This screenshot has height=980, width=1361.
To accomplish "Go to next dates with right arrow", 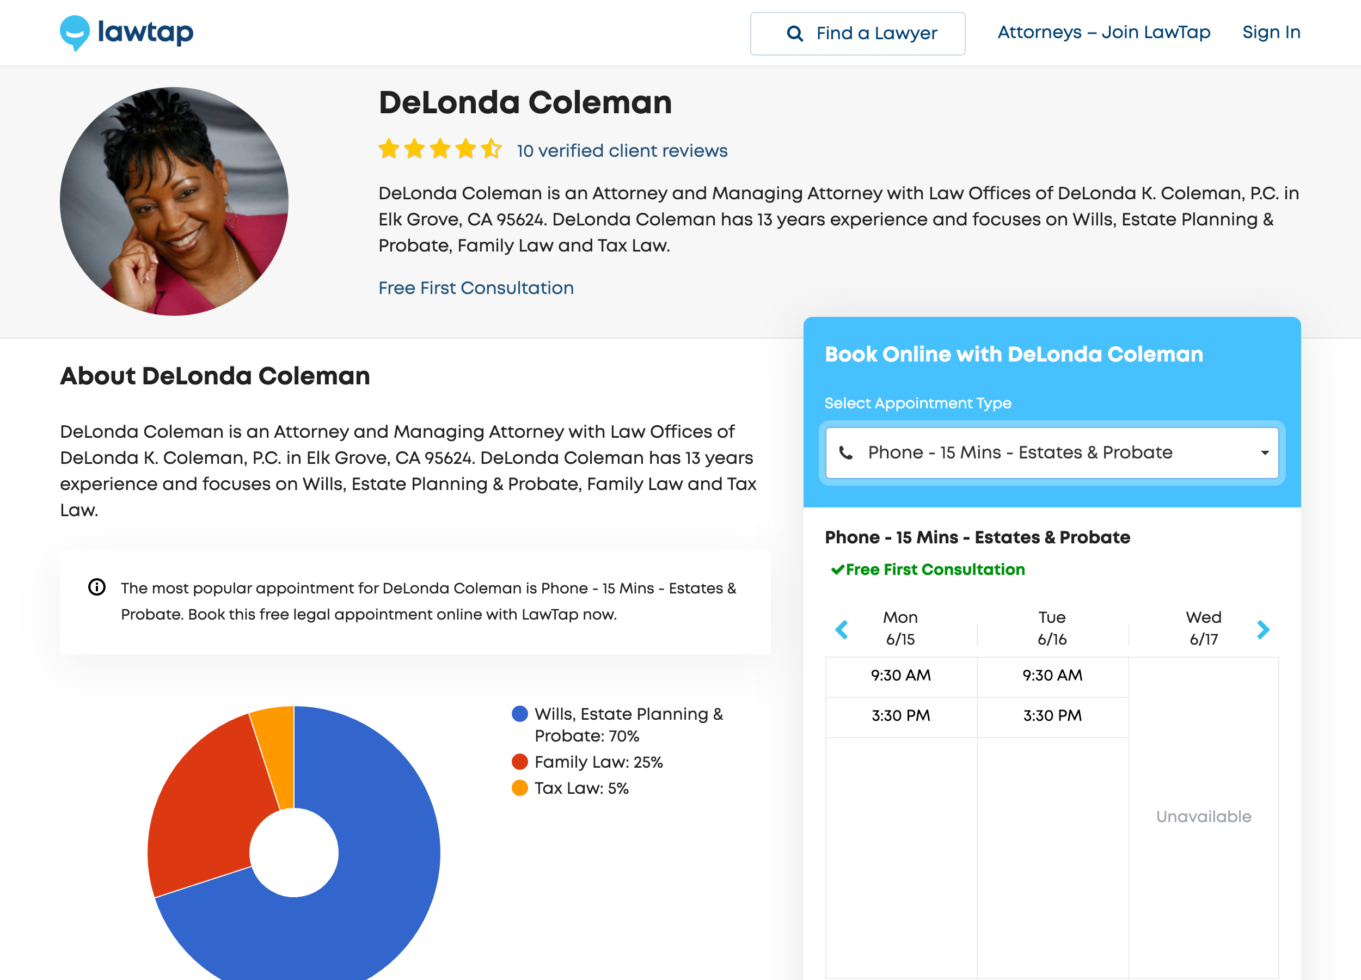I will 1263,629.
